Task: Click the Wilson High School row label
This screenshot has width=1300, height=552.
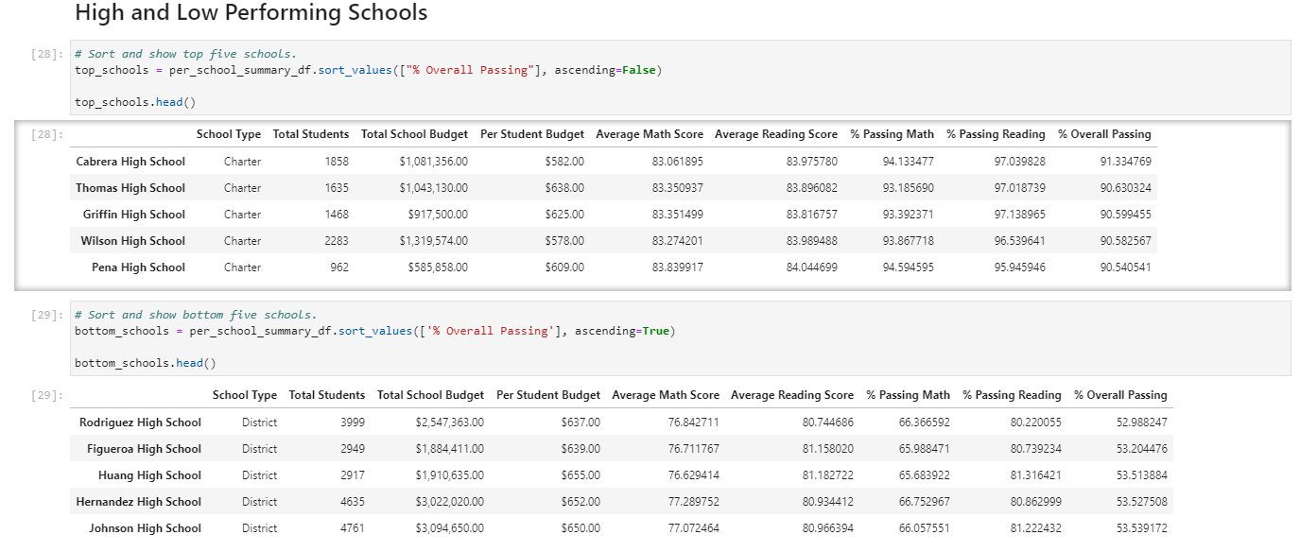Action: (133, 241)
